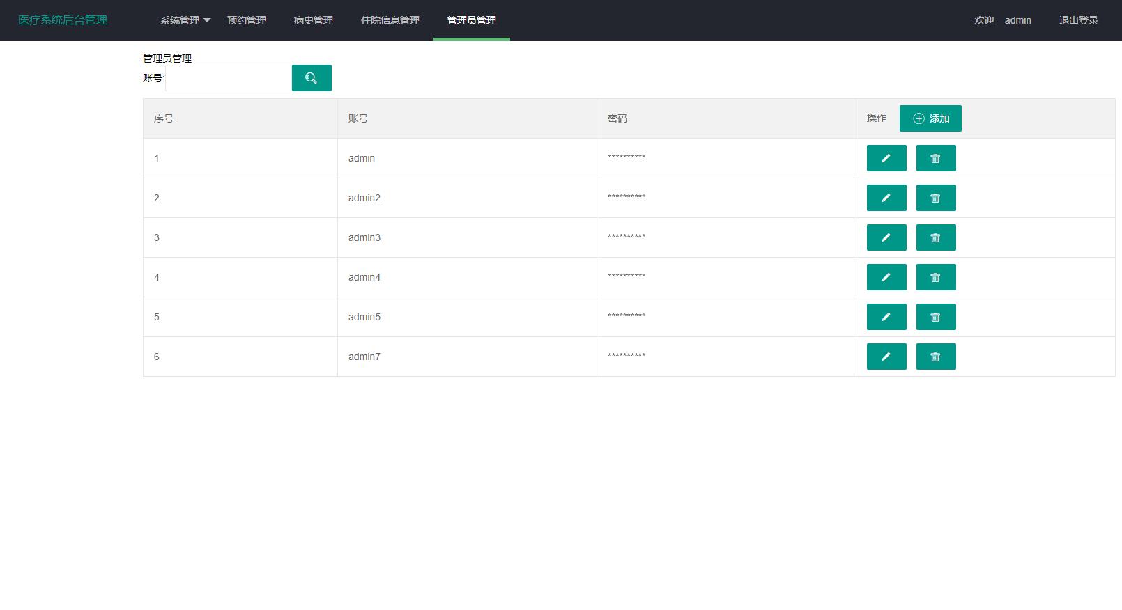This screenshot has height=610, width=1122.
Task: Focus the 账号 search input field
Action: click(x=228, y=78)
